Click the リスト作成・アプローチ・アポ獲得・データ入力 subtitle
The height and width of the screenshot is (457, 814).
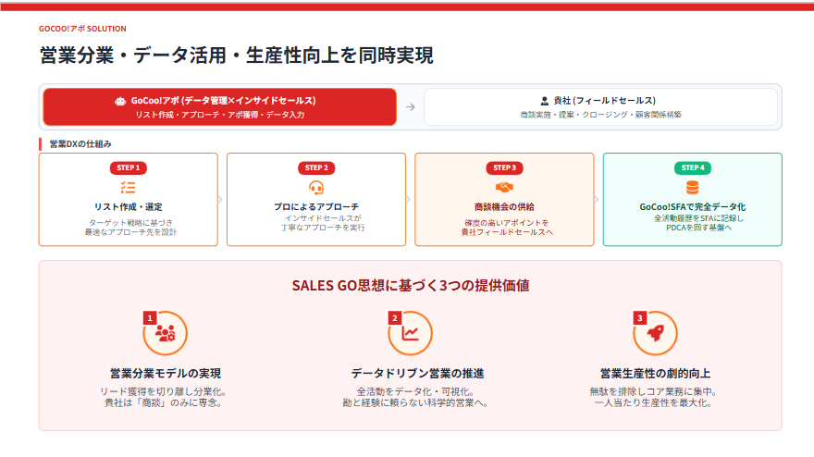coord(220,115)
